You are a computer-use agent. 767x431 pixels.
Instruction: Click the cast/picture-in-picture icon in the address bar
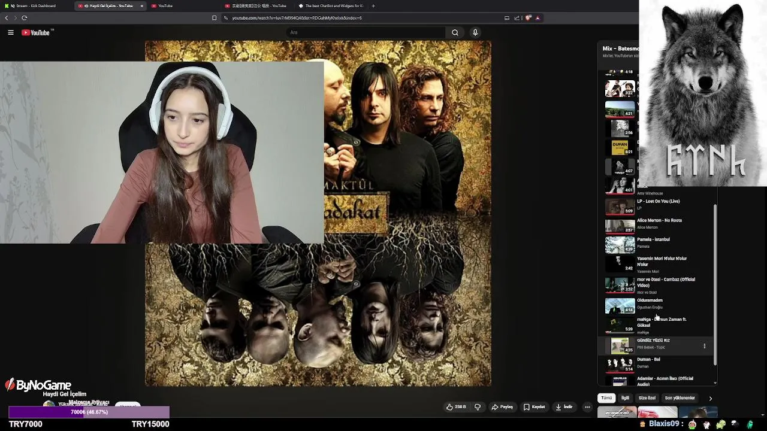tap(507, 18)
